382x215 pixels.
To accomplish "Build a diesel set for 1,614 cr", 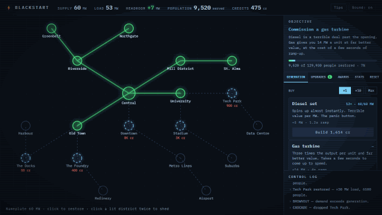I will tap(332, 133).
